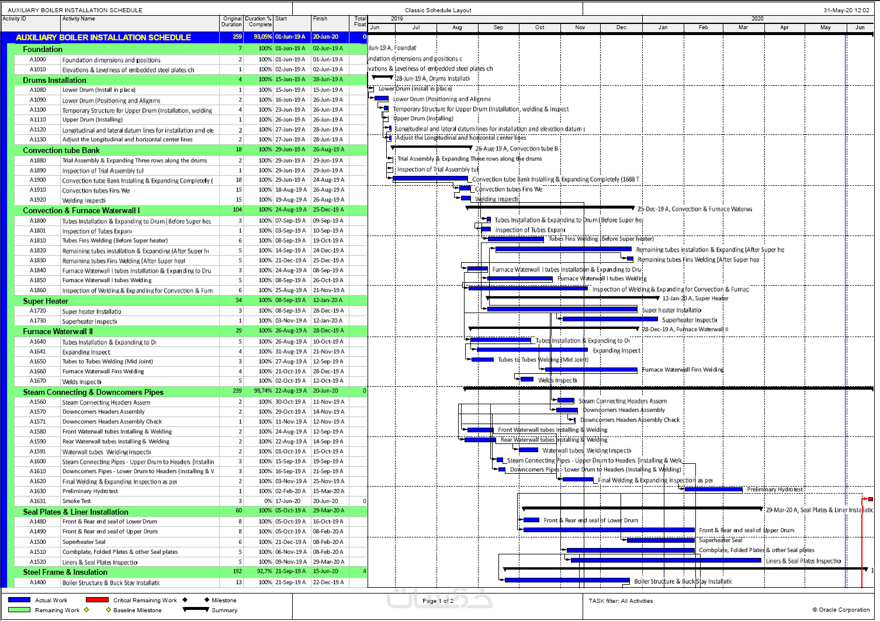This screenshot has width=880, height=621.
Task: Click 92,7% complete in Steel Frame row
Action: coord(264,571)
